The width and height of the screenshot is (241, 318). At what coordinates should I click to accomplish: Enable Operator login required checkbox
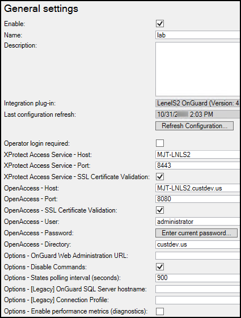click(160, 143)
